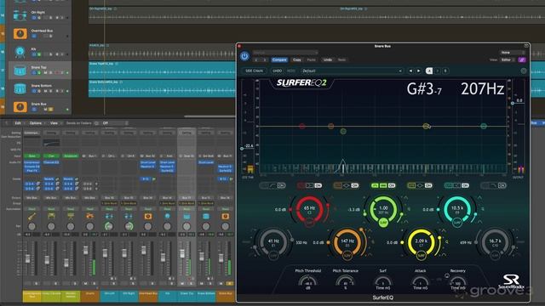Select the Overhead Bus track icon
Image resolution: width=545 pixels, height=306 pixels.
(20, 34)
